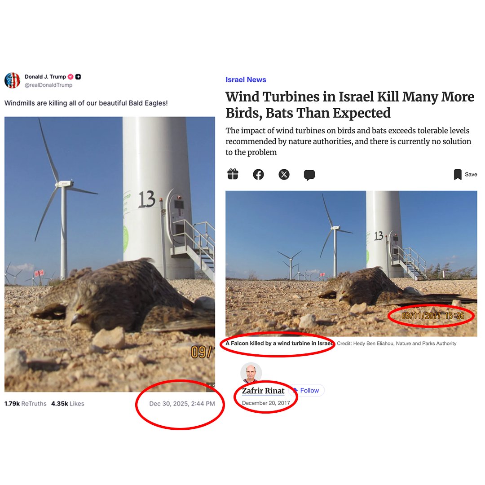Open Zafrir Rinat's author photo

pyautogui.click(x=251, y=373)
